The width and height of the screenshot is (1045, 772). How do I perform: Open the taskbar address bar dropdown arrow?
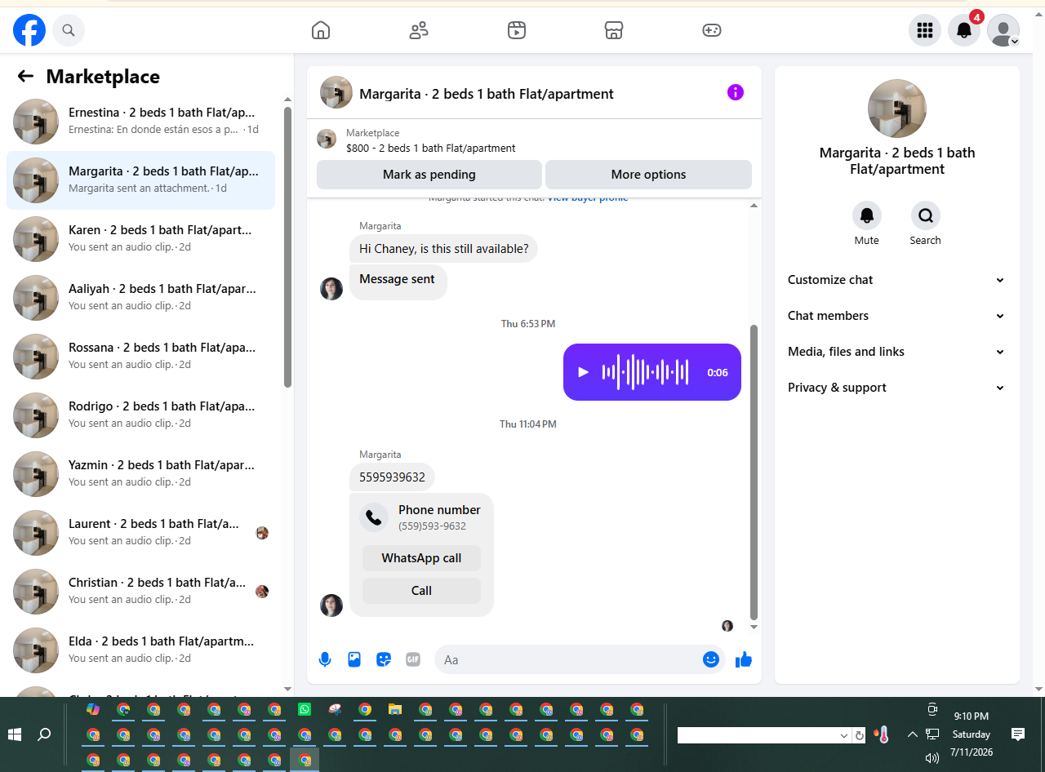point(844,735)
